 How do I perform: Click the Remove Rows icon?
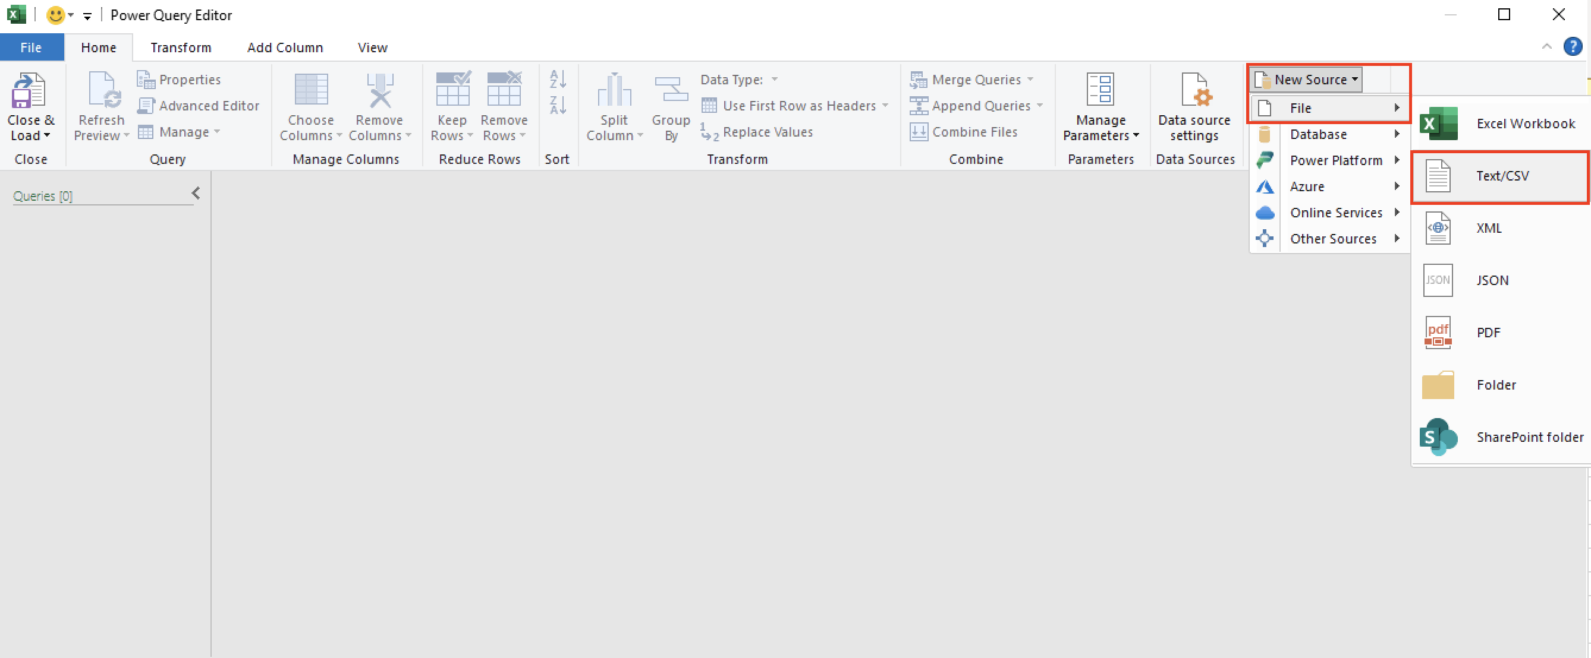[x=504, y=89]
